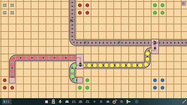
Task: Open the blue atom icon in the toolbar
Action: pos(137,102)
